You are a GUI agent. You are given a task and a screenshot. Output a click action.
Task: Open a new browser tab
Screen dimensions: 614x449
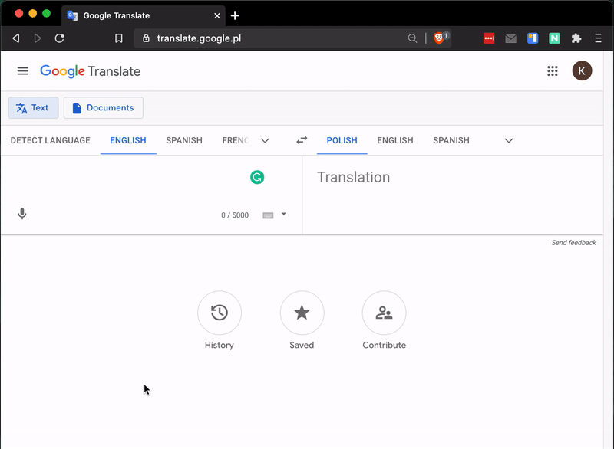pyautogui.click(x=235, y=15)
